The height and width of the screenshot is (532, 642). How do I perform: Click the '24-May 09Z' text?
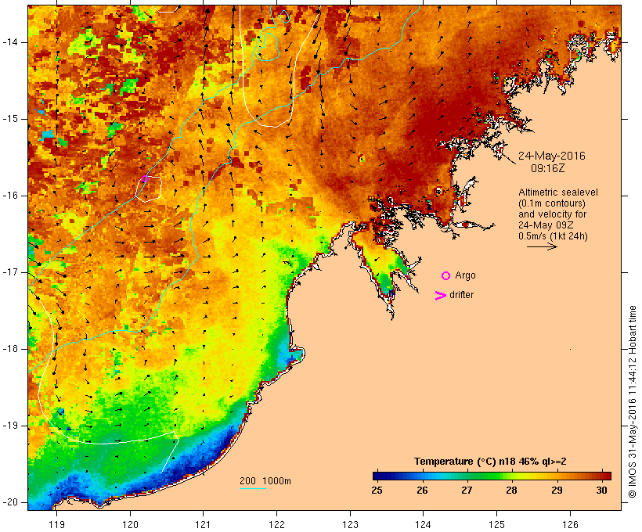pyautogui.click(x=546, y=225)
